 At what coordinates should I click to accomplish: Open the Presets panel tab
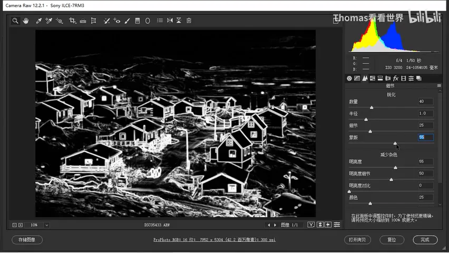pyautogui.click(x=411, y=78)
